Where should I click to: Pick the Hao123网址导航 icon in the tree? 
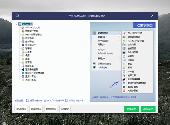pos(23,34)
